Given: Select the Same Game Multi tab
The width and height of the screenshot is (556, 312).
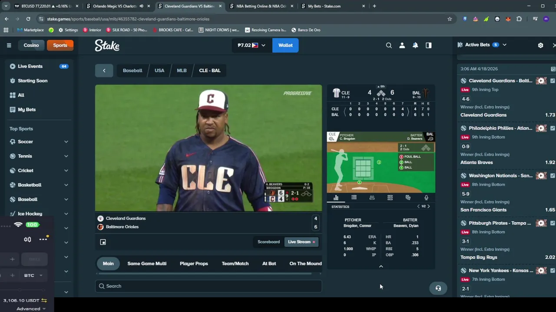Looking at the screenshot, I should tap(147, 263).
